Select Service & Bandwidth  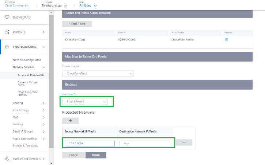point(31,75)
